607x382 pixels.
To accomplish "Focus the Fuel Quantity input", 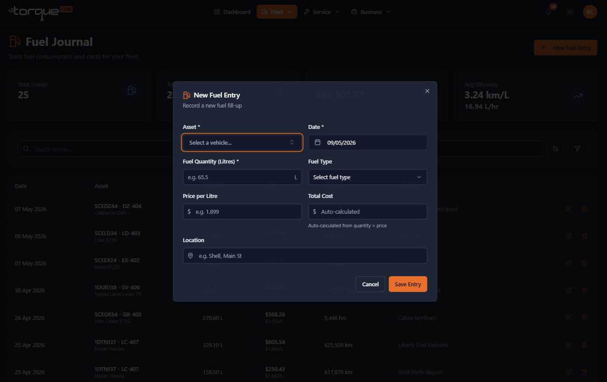I will click(242, 177).
